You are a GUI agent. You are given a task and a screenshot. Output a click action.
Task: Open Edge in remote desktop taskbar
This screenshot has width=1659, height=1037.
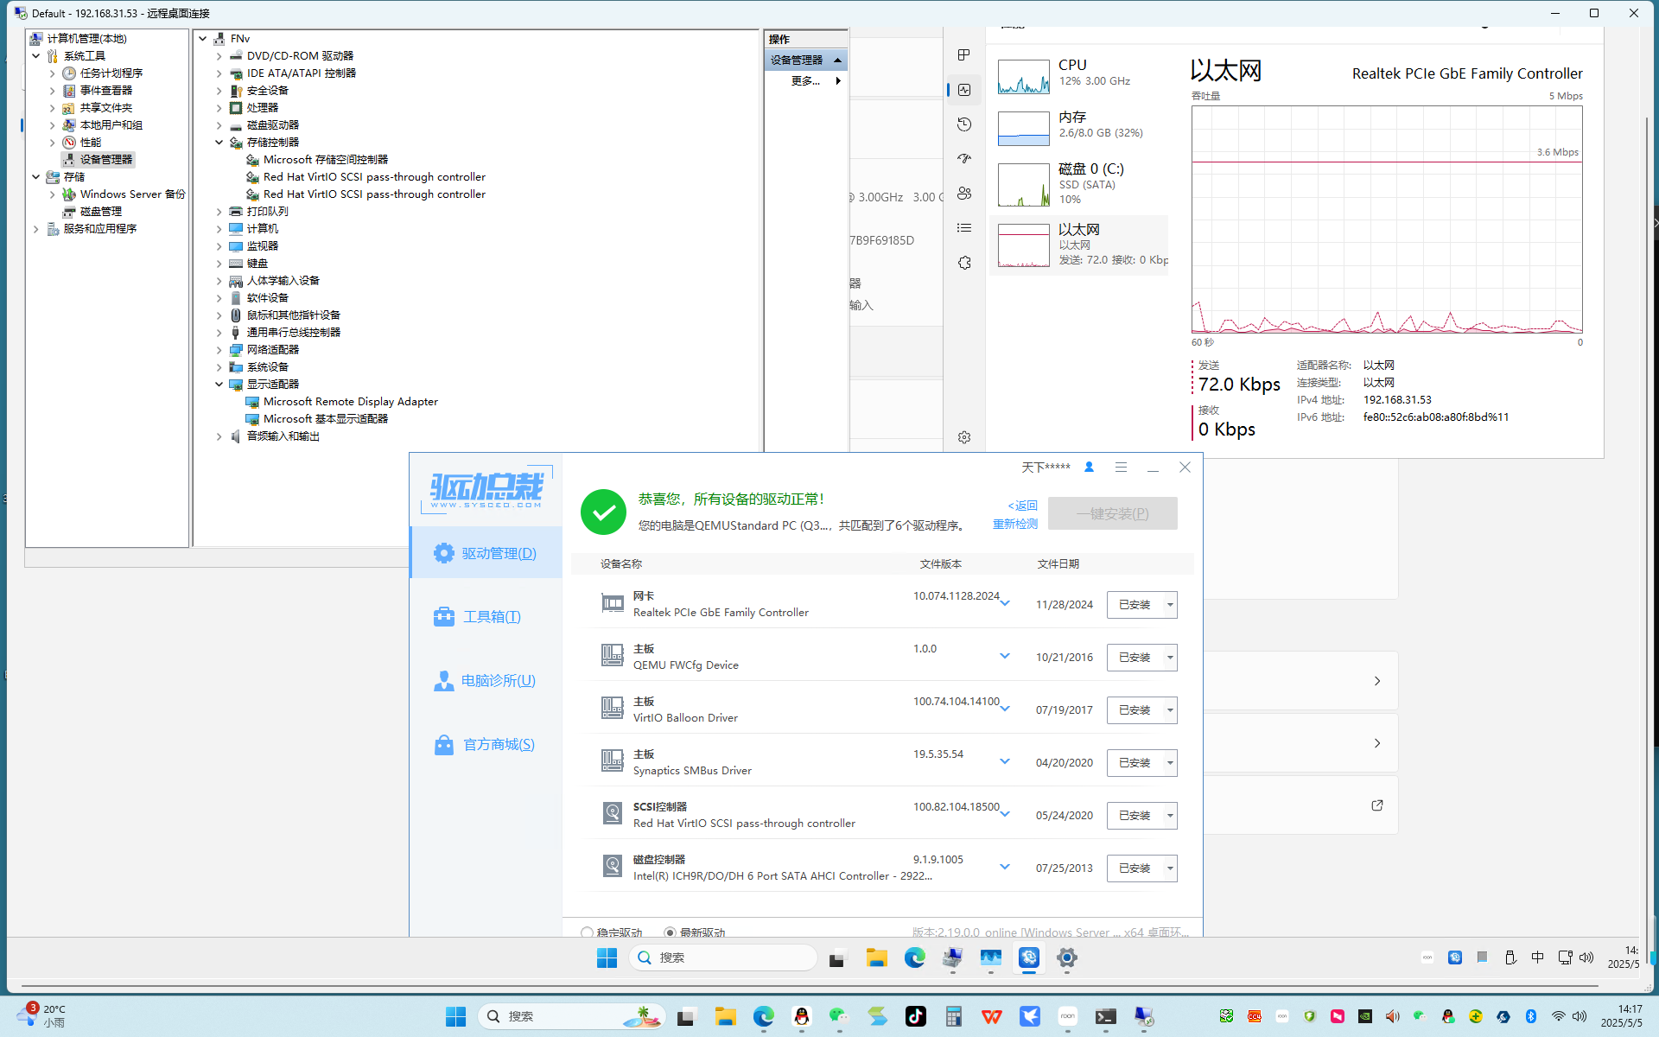tap(914, 957)
